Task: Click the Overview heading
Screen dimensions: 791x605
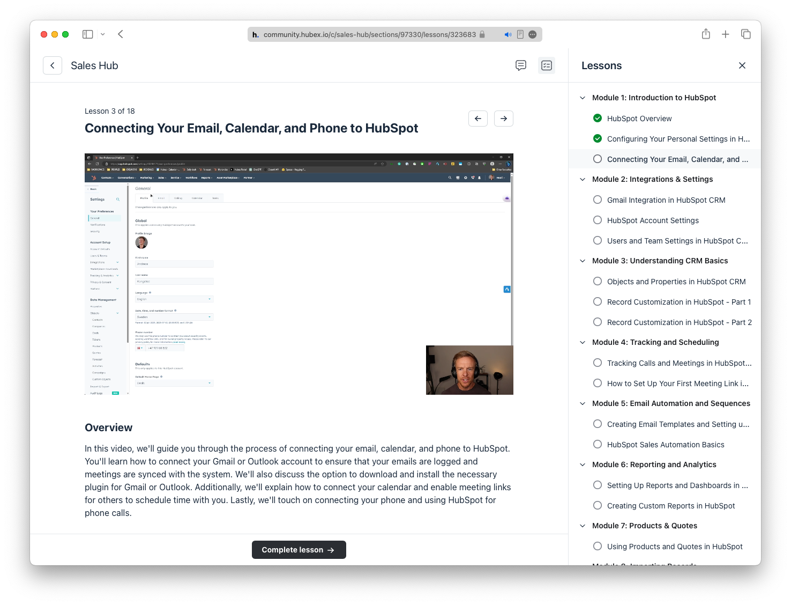Action: pyautogui.click(x=108, y=427)
